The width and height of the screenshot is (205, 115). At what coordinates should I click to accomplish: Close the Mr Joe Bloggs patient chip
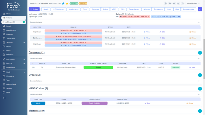(x=24, y=22)
